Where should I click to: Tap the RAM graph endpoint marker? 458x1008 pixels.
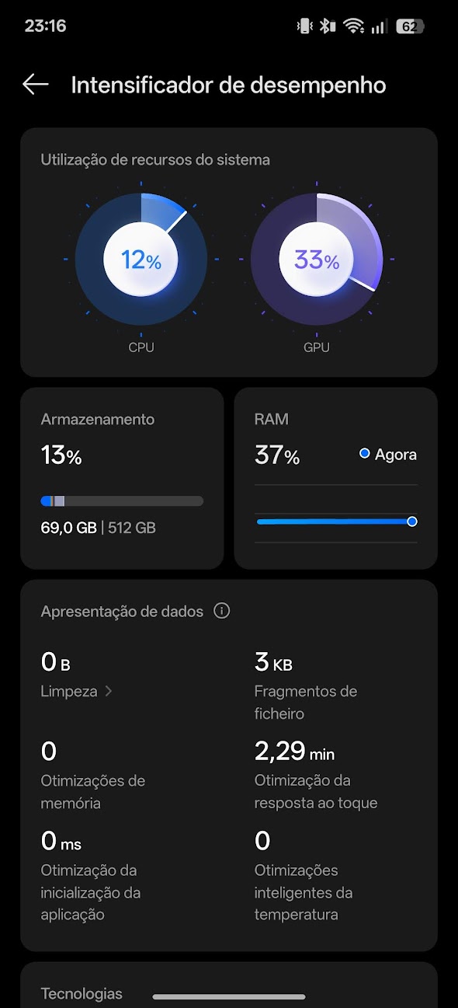click(x=412, y=521)
